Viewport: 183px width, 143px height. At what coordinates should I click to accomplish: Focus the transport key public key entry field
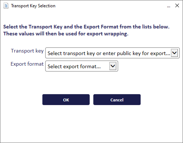[x=109, y=53]
